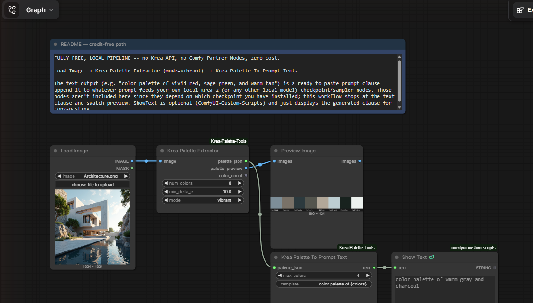This screenshot has height=303, width=533.
Task: Collapse the Load Image node via its dot
Action: tap(55, 151)
